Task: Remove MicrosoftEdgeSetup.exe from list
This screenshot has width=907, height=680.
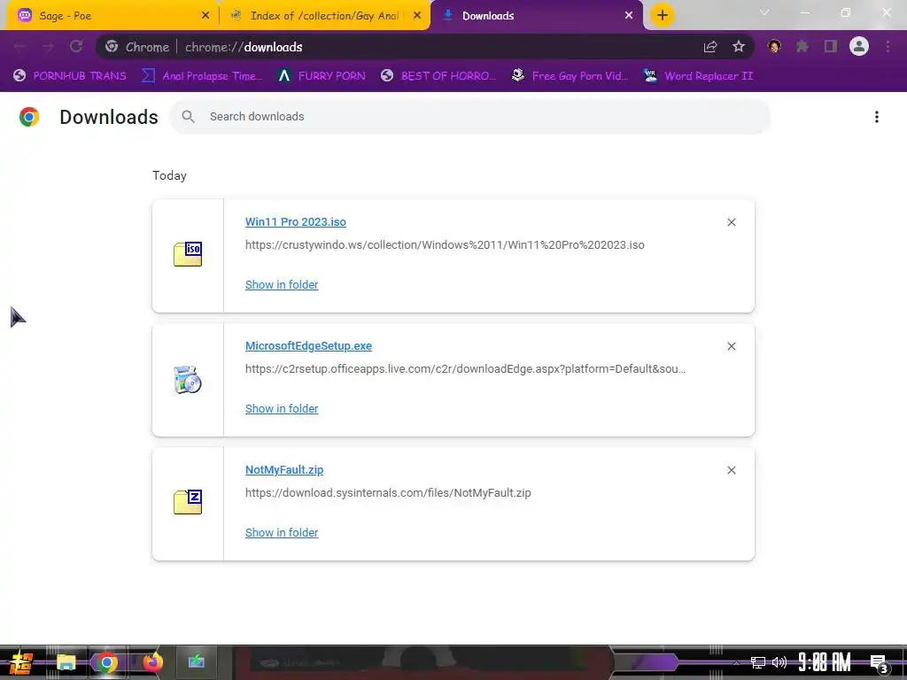Action: point(731,346)
